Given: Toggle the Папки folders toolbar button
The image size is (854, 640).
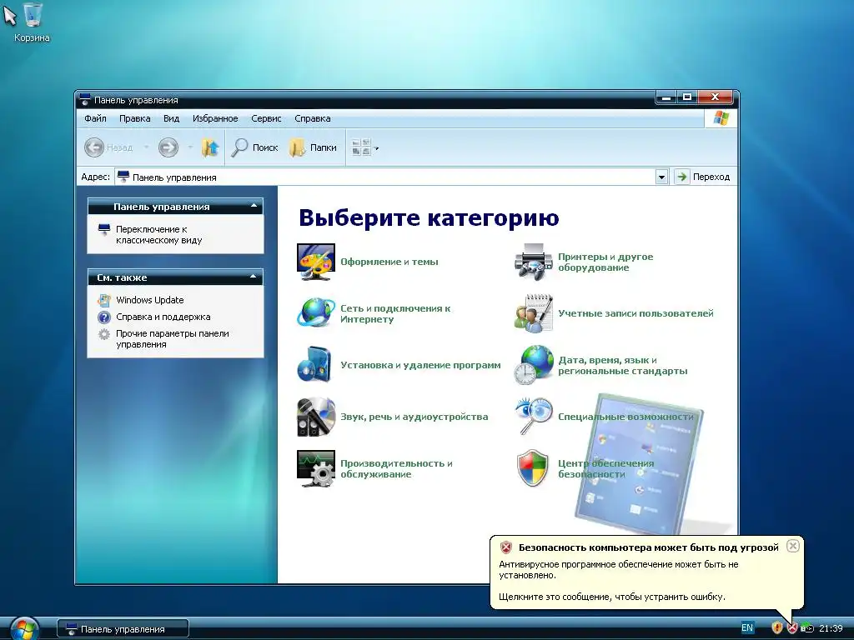Looking at the screenshot, I should (x=313, y=147).
